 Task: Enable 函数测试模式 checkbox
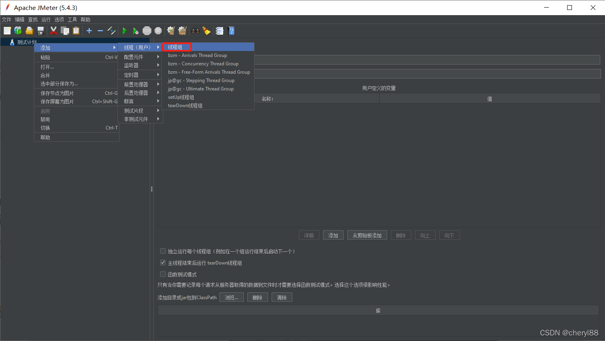[x=163, y=274]
